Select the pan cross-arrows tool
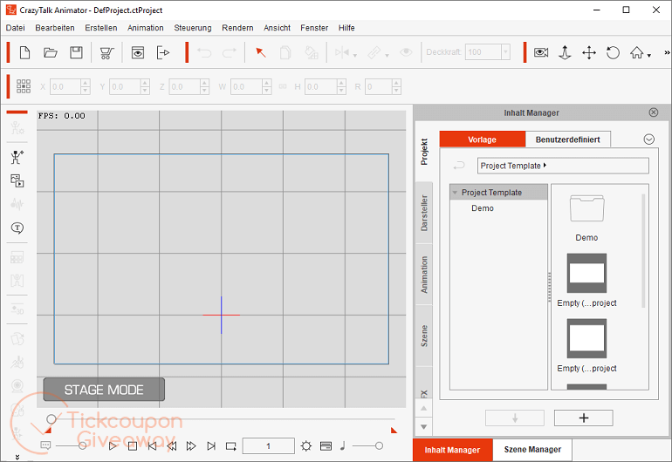 (x=589, y=52)
